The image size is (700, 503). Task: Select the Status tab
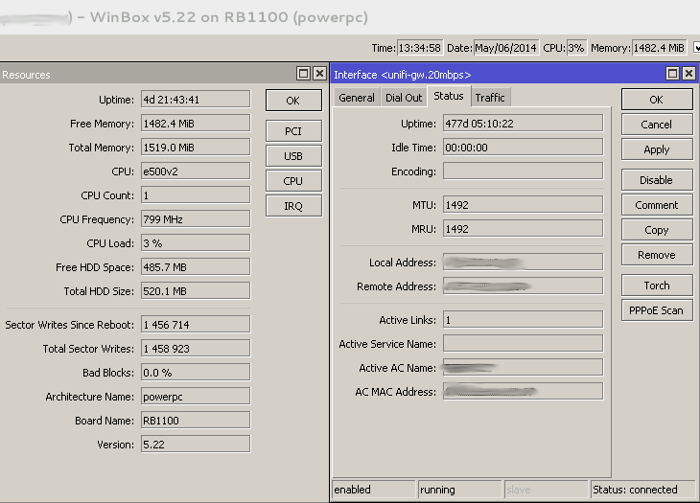[x=449, y=97]
